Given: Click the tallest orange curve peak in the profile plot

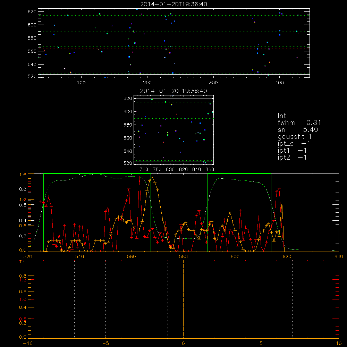Looking at the screenshot, I should coord(152,177).
